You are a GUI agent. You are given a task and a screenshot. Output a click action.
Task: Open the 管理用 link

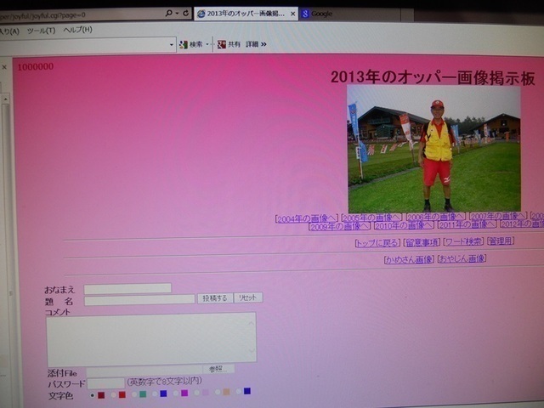click(501, 241)
